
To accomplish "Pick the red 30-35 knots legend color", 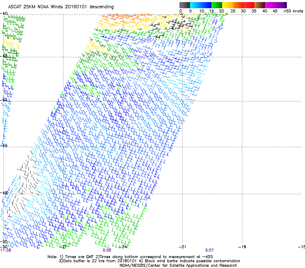I will (x=249, y=5).
